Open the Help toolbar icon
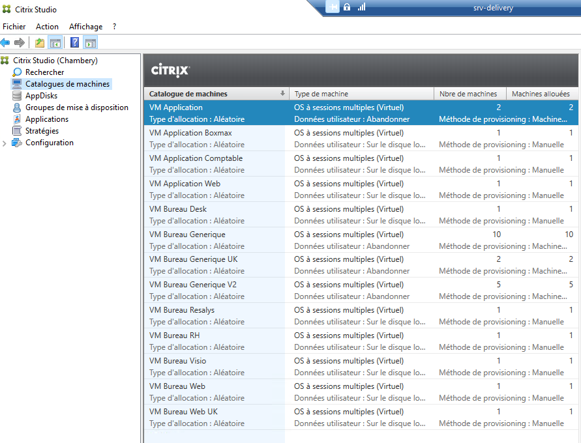This screenshot has width=581, height=443. click(74, 42)
